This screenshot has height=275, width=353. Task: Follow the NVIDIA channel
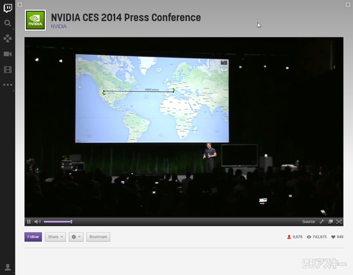pyautogui.click(x=33, y=237)
